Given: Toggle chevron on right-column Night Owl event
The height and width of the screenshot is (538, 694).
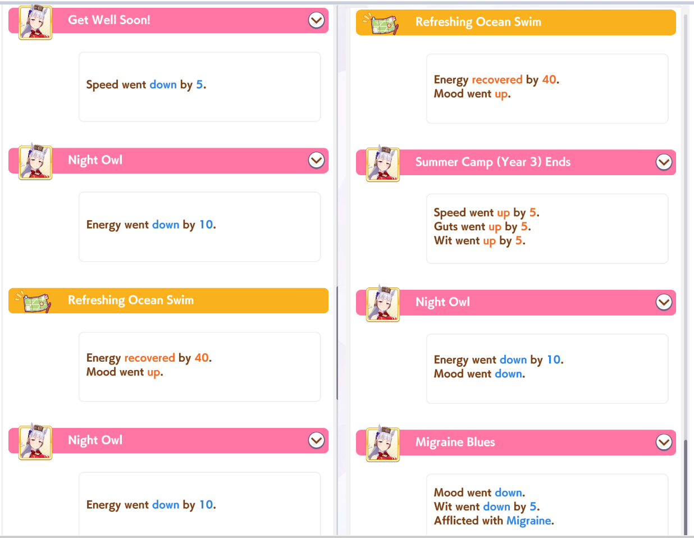Looking at the screenshot, I should point(664,303).
